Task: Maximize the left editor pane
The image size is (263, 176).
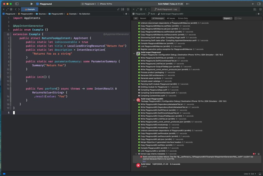Action: [7, 9]
